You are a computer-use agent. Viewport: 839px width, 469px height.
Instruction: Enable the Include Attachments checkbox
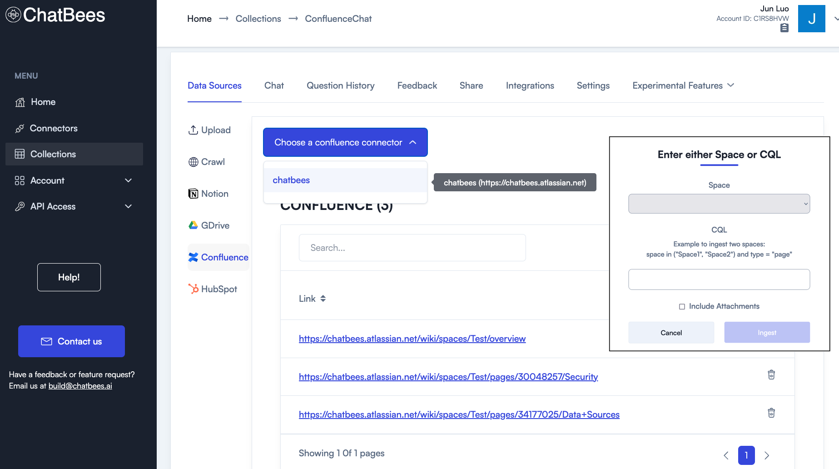[682, 307]
